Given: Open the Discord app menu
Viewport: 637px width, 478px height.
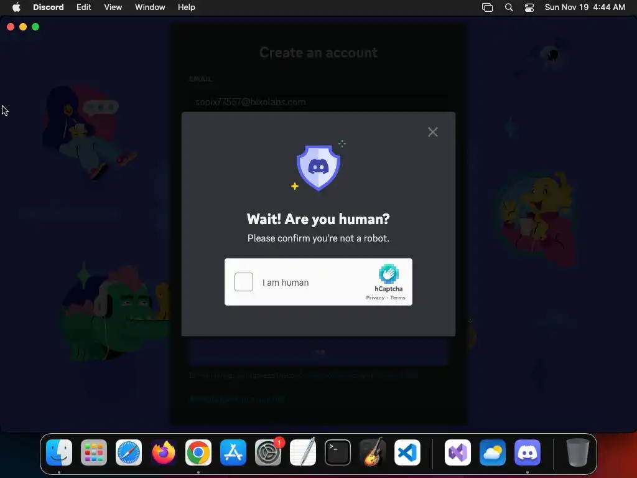Looking at the screenshot, I should pos(49,7).
